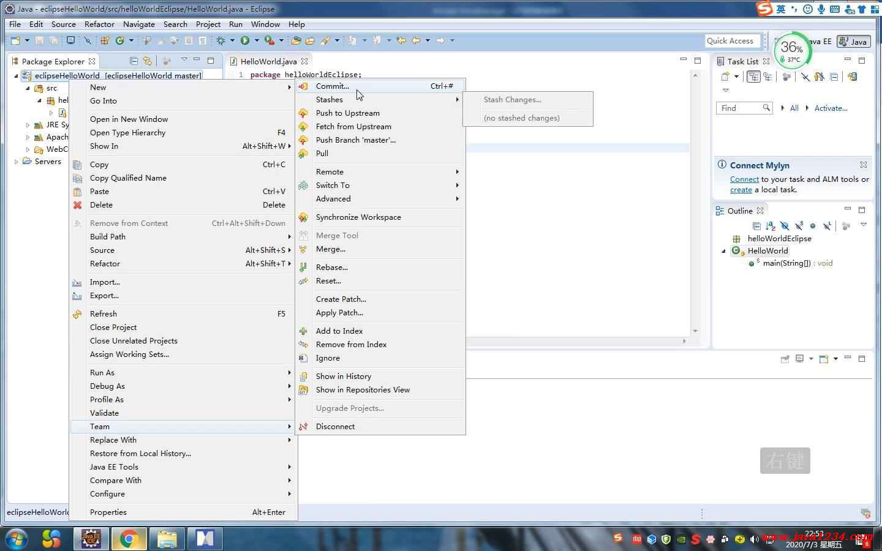Switch to the Java perspective button
Screen dimensions: 882x551
tap(853, 42)
